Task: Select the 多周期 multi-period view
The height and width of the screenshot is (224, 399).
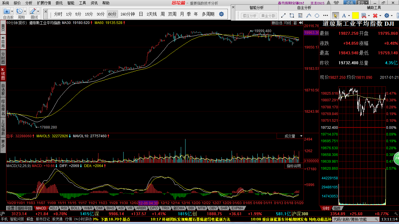Action: point(208,14)
